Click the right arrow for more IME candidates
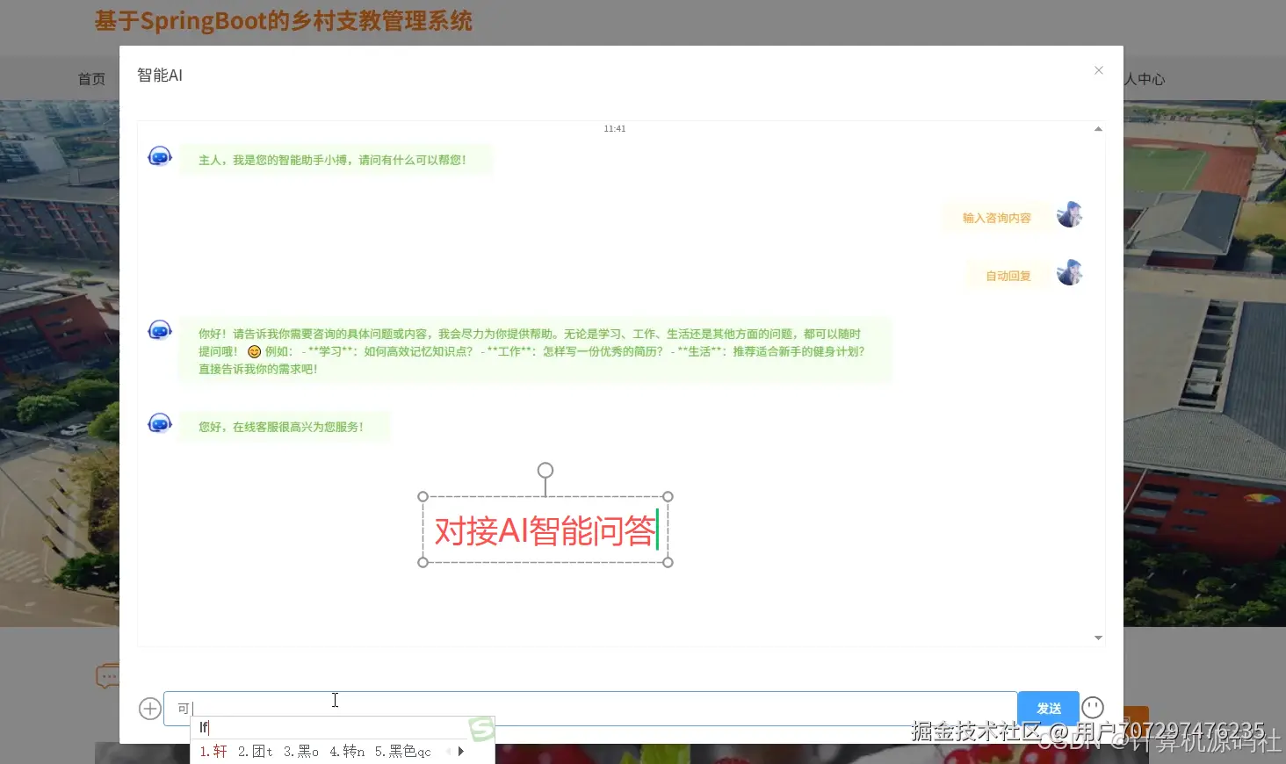 [x=460, y=751]
